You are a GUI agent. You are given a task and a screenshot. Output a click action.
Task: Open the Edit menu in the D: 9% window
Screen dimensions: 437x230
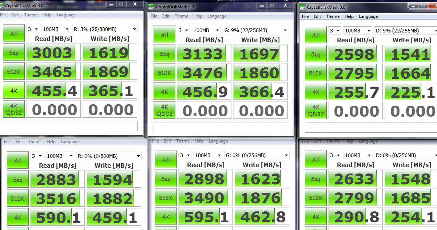[x=317, y=16]
